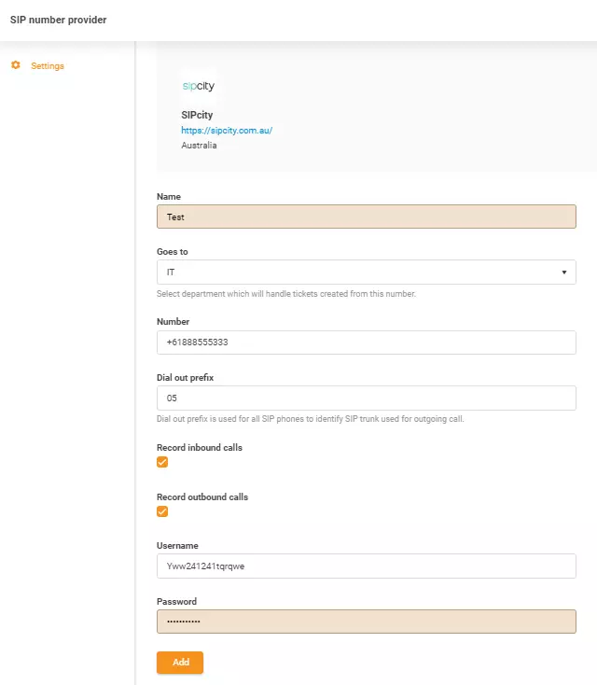Open the Settings sidebar menu item
Image resolution: width=597 pixels, height=685 pixels.
pyautogui.click(x=47, y=66)
